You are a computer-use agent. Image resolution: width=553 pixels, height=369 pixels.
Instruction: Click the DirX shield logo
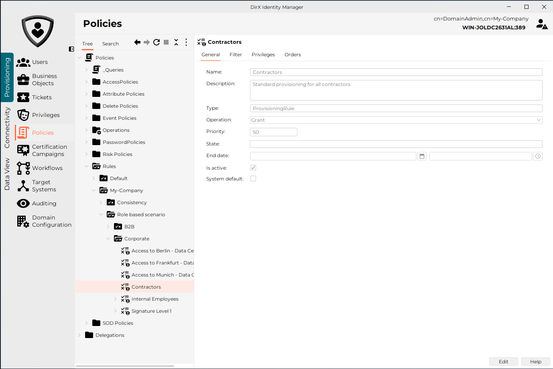point(38,31)
